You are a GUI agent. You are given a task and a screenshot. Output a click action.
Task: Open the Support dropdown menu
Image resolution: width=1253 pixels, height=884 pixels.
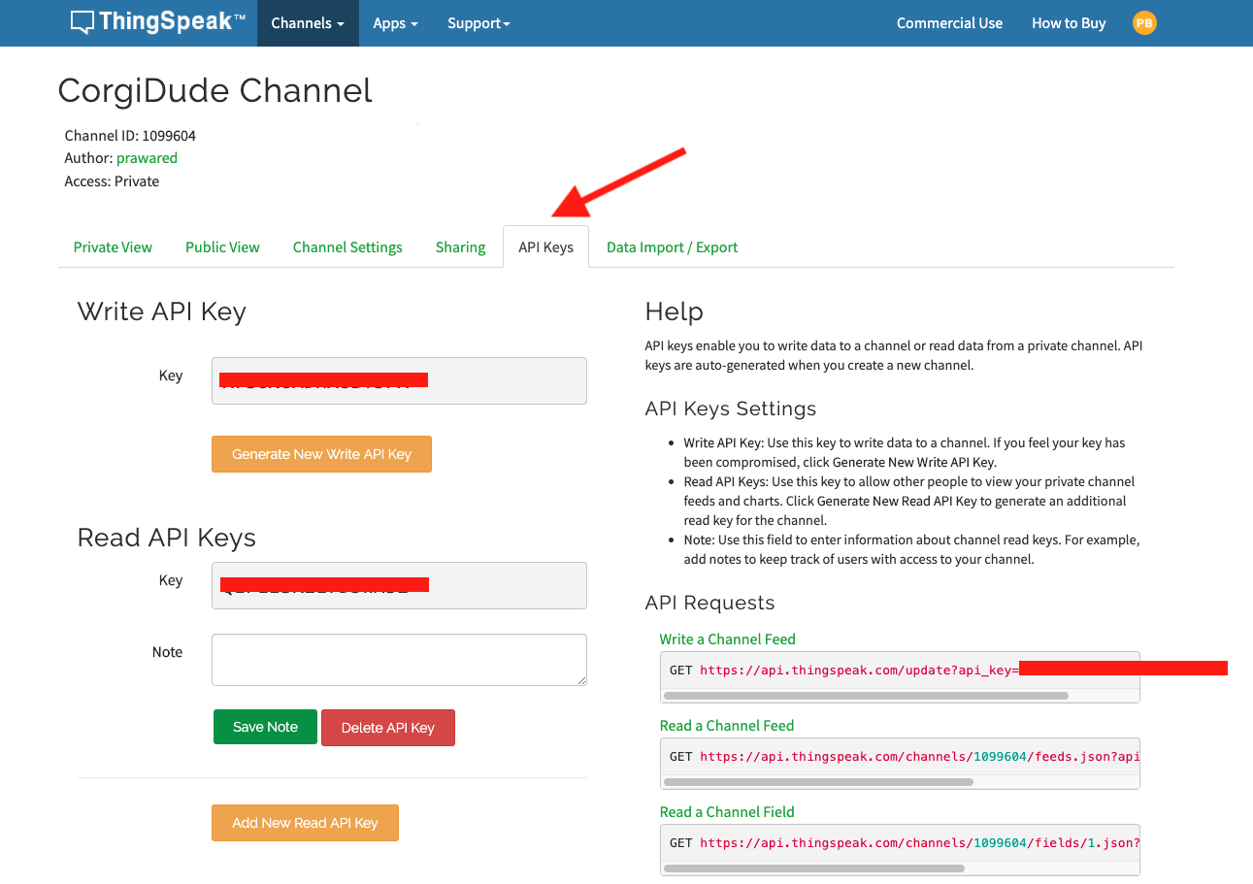[x=478, y=23]
